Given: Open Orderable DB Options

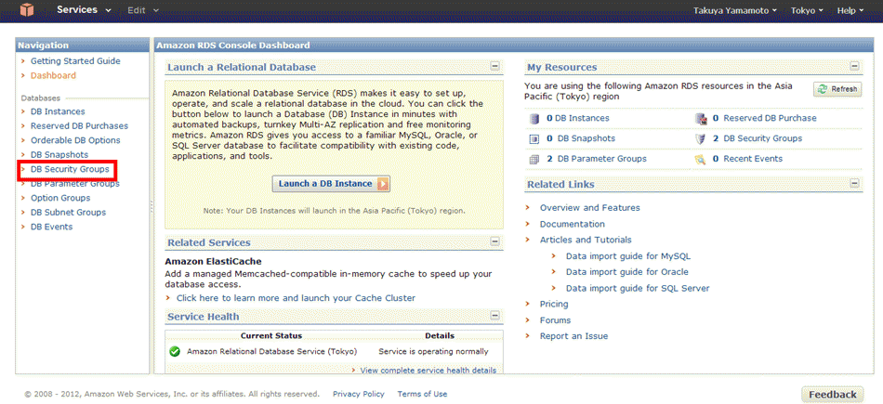Looking at the screenshot, I should click(x=75, y=140).
